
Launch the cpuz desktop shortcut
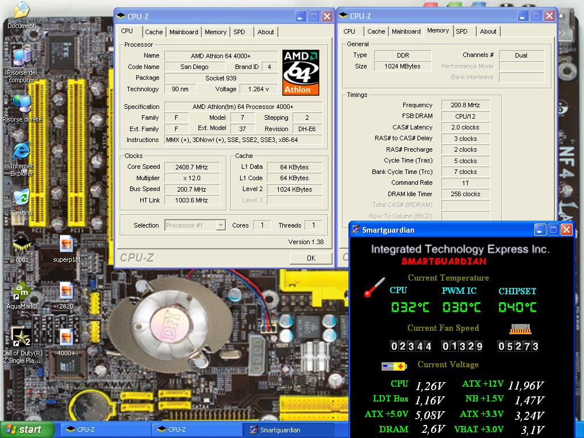click(22, 244)
